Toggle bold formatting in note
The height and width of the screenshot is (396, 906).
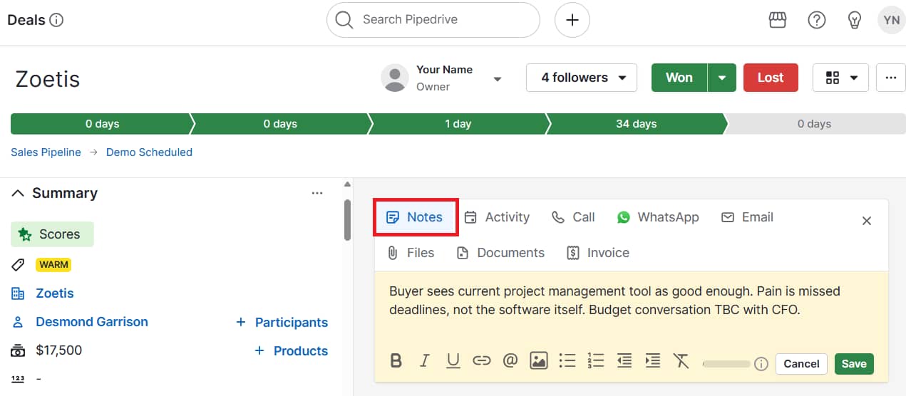[396, 362]
